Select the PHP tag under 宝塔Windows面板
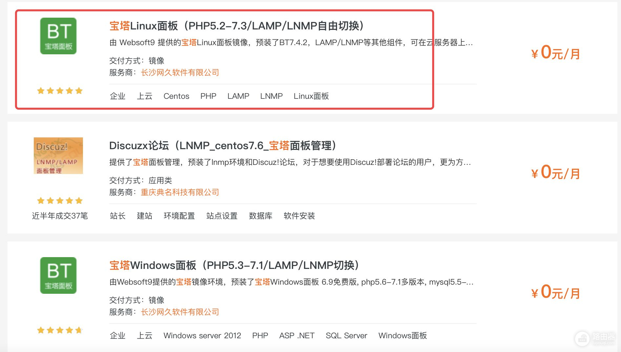The image size is (621, 352). (260, 336)
